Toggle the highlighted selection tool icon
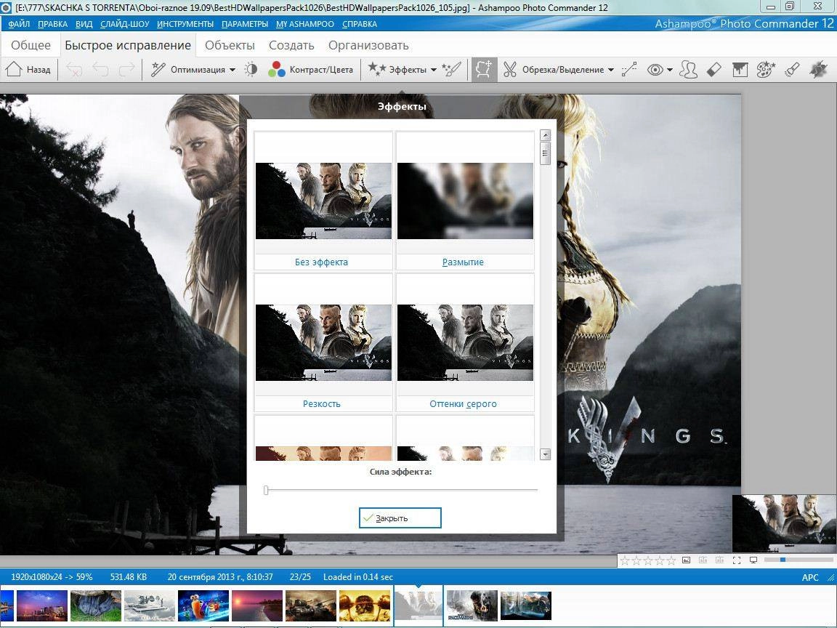The height and width of the screenshot is (628, 837). 484,70
